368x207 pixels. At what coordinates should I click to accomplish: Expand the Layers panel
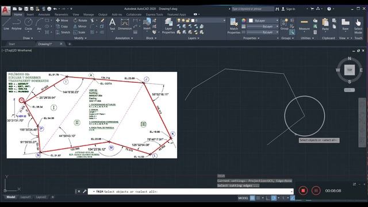[193, 38]
